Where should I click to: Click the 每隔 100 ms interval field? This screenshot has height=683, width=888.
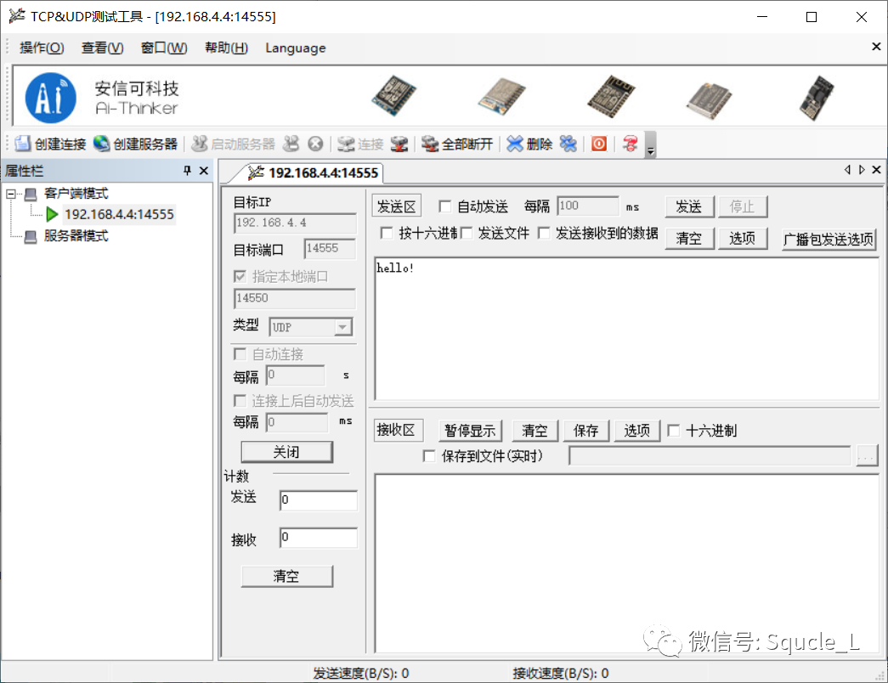[x=588, y=206]
